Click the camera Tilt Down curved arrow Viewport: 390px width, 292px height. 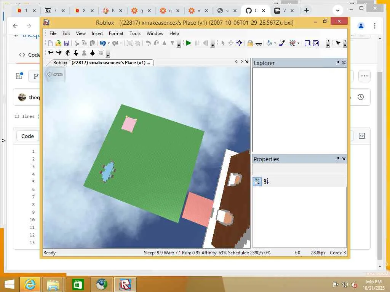click(x=76, y=52)
